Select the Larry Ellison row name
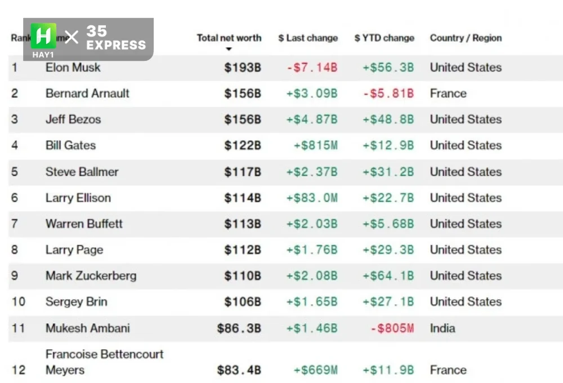 [78, 198]
